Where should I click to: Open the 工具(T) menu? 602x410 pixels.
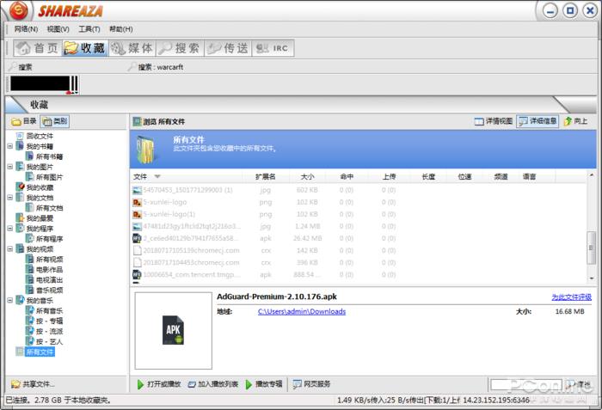pyautogui.click(x=89, y=28)
